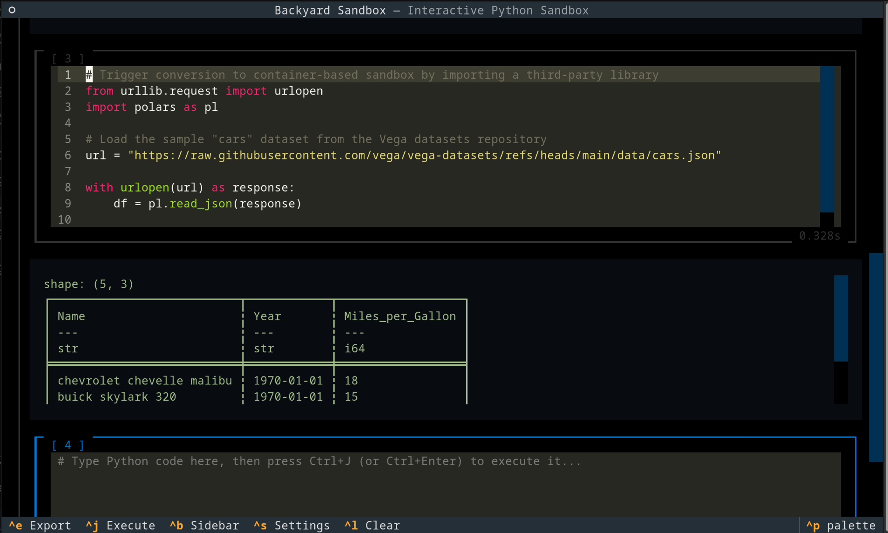This screenshot has width=888, height=533.
Task: Click the '[ 3 ]' cell label
Action: (x=68, y=59)
